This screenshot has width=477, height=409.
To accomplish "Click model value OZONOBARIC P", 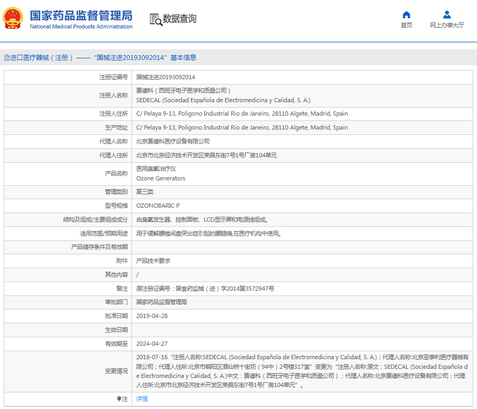I will [158, 206].
